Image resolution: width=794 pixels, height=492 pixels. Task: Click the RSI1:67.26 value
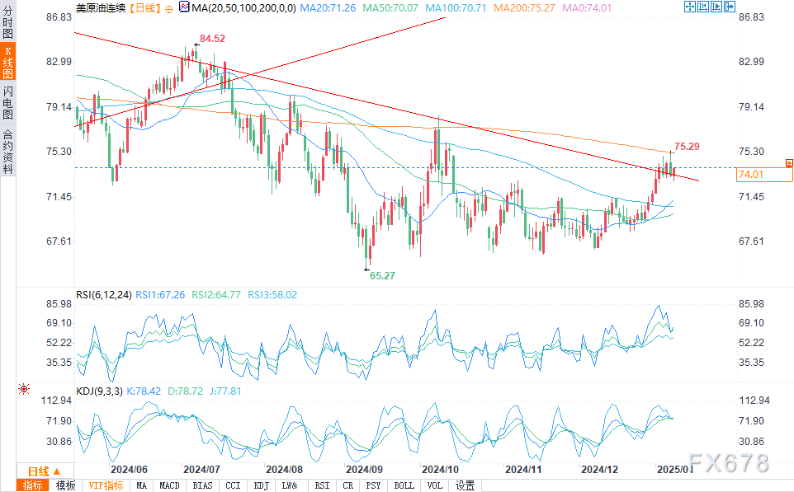(160, 295)
